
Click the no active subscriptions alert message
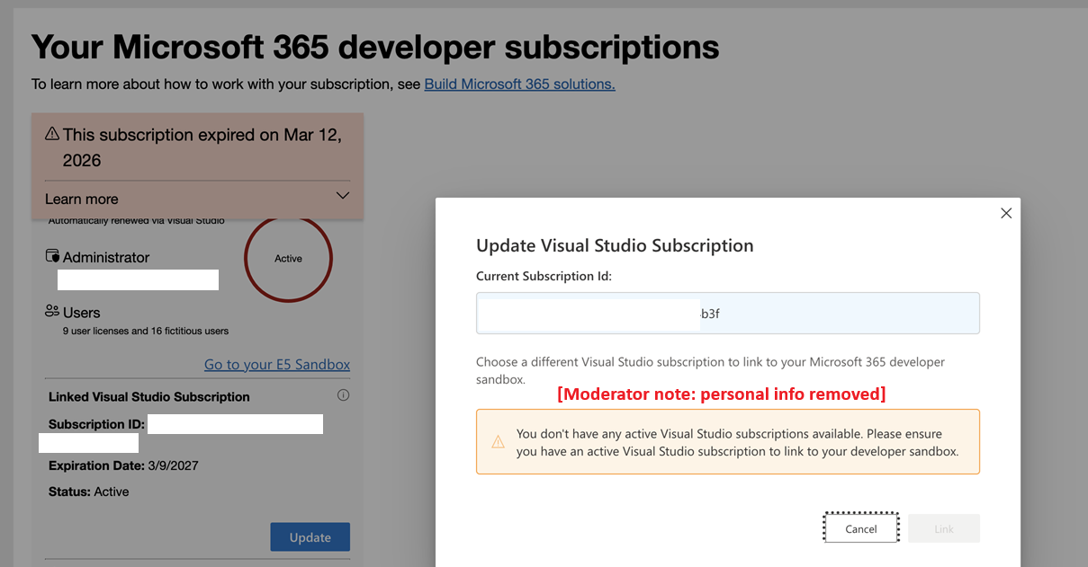(x=737, y=442)
